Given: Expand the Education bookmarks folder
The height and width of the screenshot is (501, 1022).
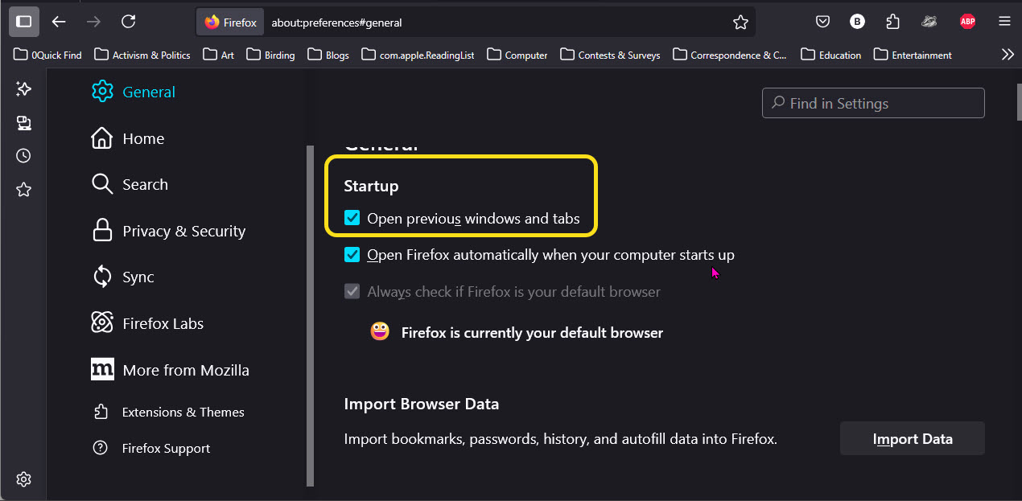Looking at the screenshot, I should [831, 55].
